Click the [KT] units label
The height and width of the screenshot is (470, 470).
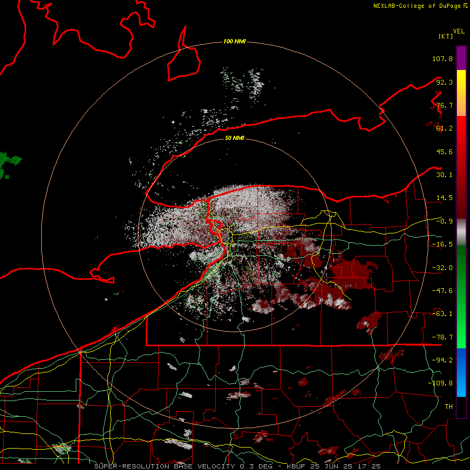tap(445, 36)
